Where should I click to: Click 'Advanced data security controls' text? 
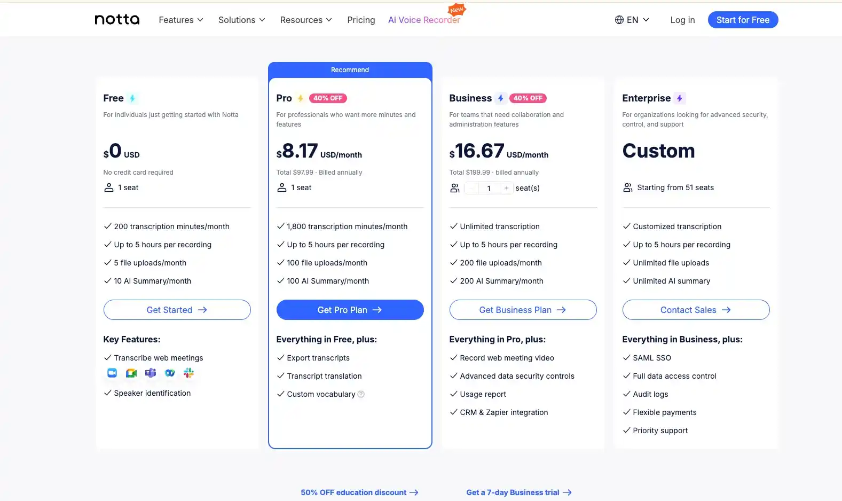[x=517, y=376]
